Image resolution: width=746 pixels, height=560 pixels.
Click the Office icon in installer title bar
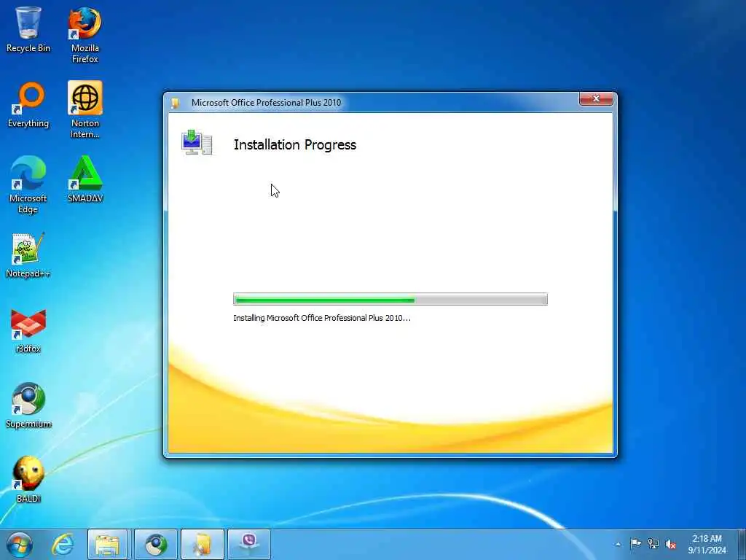[176, 103]
